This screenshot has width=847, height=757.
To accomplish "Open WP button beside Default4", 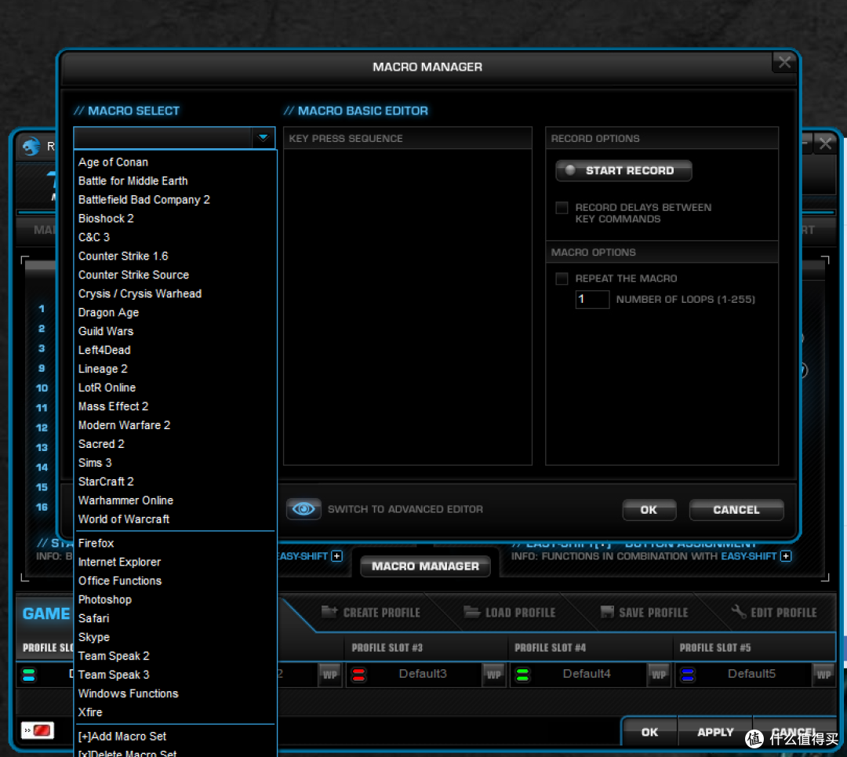I will click(x=659, y=675).
